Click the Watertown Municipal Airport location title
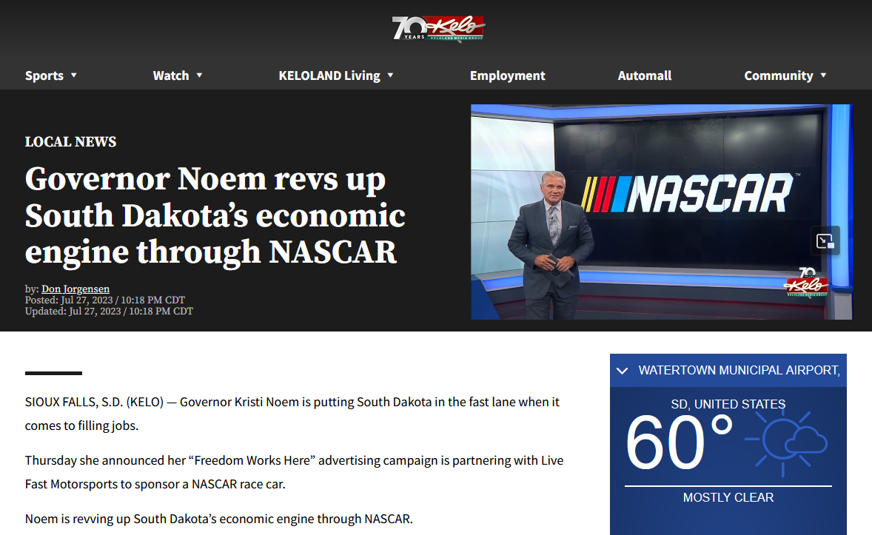The image size is (872, 535). pyautogui.click(x=739, y=371)
